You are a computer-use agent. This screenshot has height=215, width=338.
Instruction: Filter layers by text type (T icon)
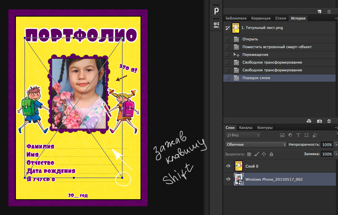[x=298, y=135]
